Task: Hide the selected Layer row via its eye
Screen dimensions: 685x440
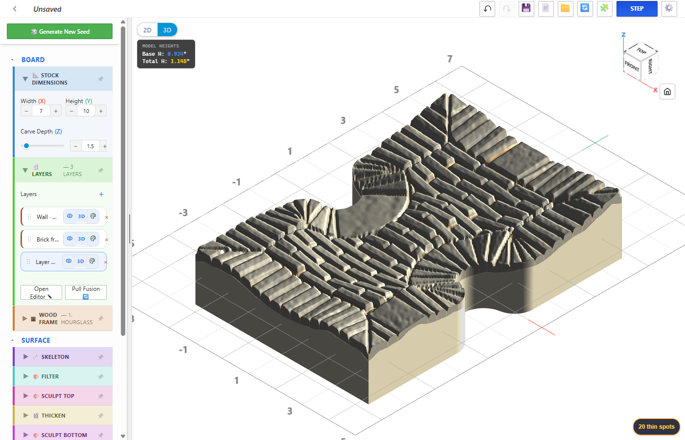Action: click(x=69, y=261)
